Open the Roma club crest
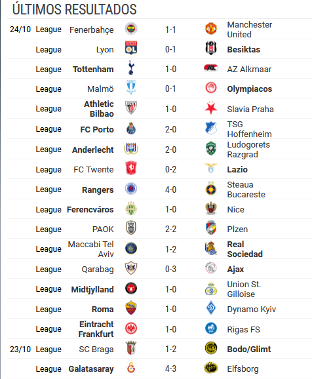This screenshot has height=379, width=312. click(131, 308)
